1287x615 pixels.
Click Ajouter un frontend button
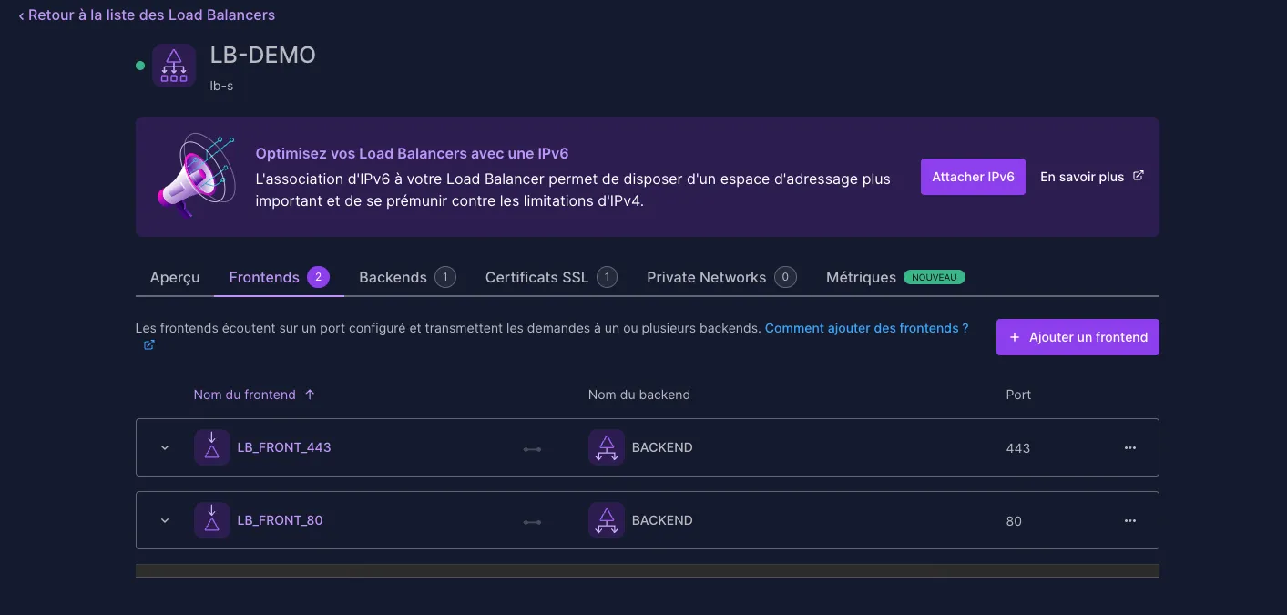(1078, 337)
